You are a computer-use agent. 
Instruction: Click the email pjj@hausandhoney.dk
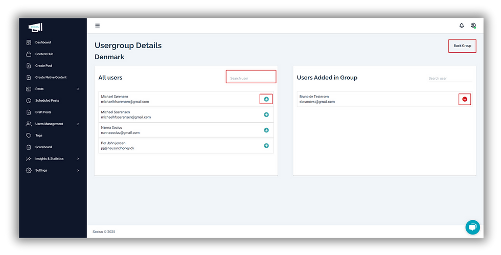tap(118, 148)
